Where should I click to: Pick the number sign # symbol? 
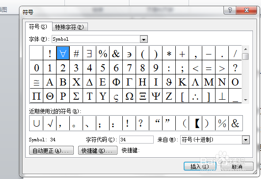pyautogui.click(x=76, y=53)
